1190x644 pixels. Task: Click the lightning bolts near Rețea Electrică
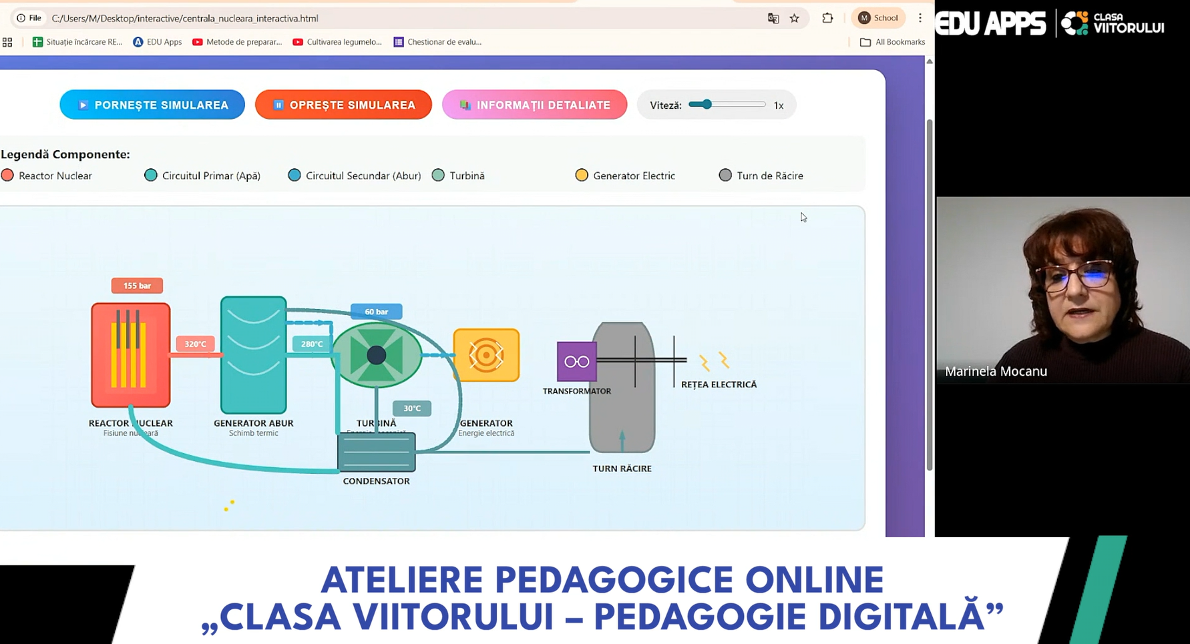point(714,361)
